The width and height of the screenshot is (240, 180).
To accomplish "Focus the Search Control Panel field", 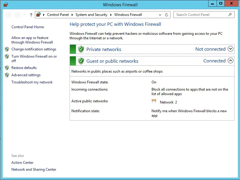I will 201,14.
